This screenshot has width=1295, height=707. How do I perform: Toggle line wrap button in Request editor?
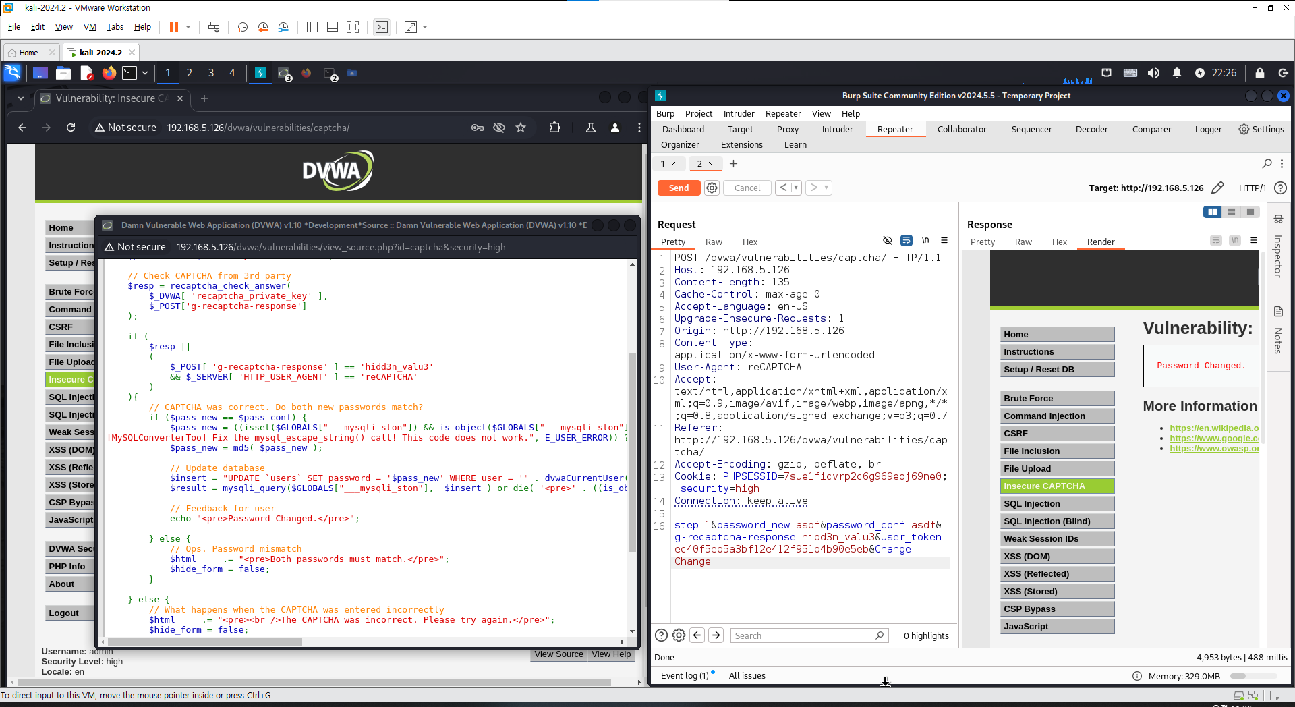[906, 240]
